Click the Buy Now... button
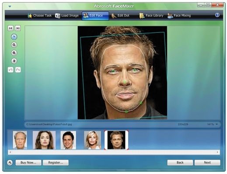This screenshot has width=227, height=174. pyautogui.click(x=28, y=163)
